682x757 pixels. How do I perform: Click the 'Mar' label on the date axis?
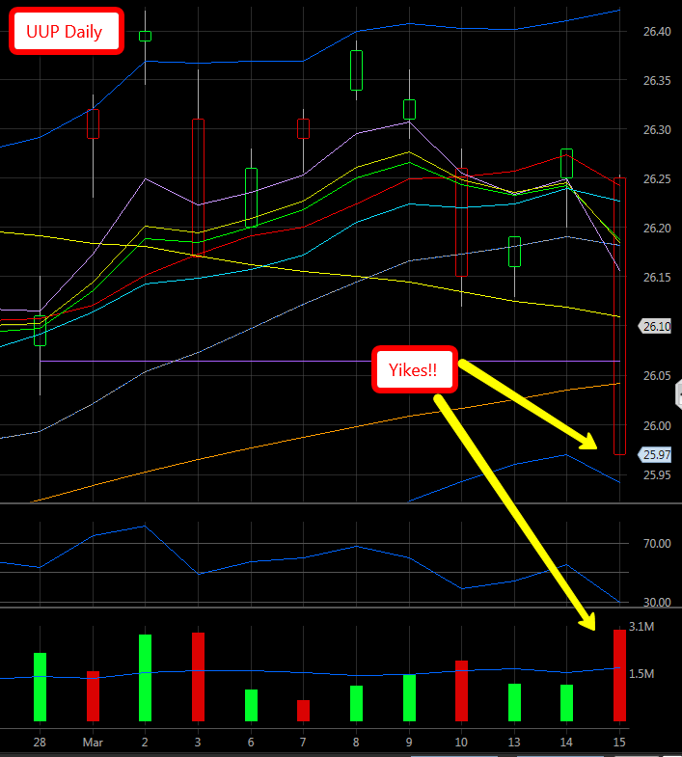[x=93, y=743]
